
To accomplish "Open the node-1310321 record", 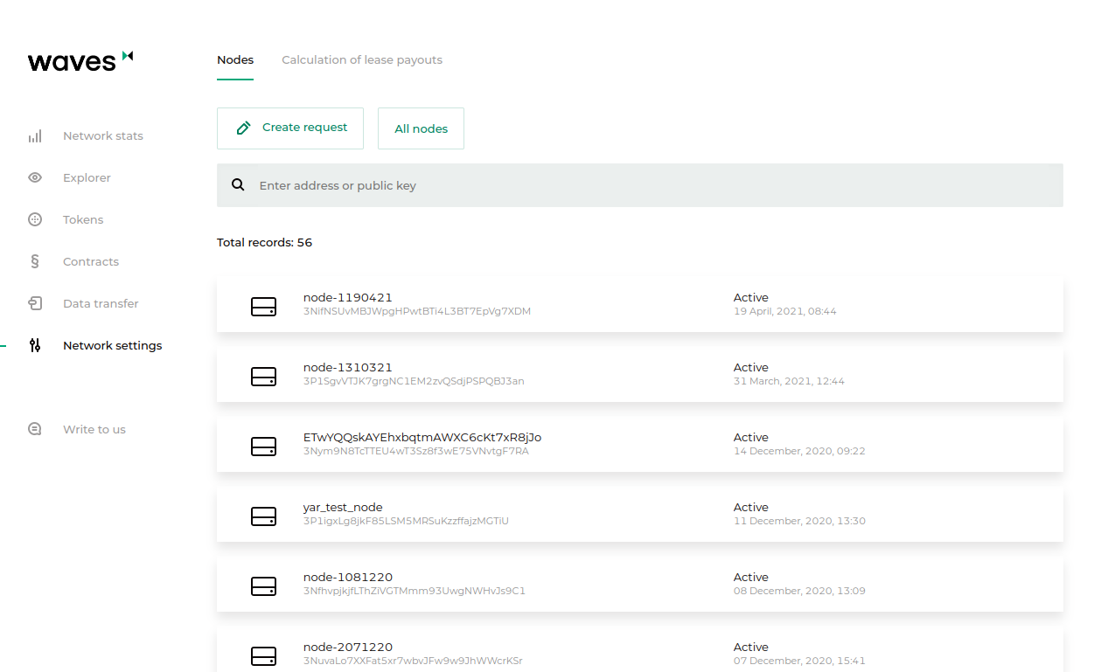I will [x=638, y=374].
